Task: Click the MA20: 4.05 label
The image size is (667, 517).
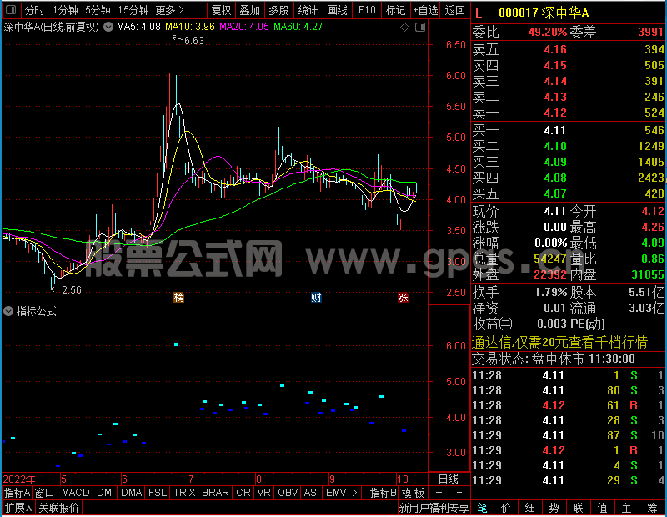Action: tap(244, 27)
